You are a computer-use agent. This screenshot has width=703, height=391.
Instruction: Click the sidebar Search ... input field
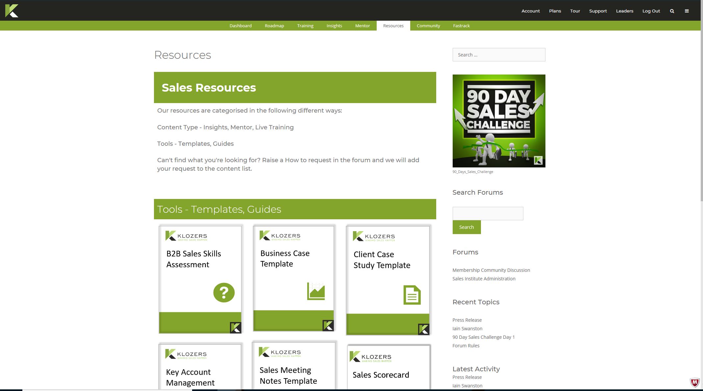tap(499, 54)
